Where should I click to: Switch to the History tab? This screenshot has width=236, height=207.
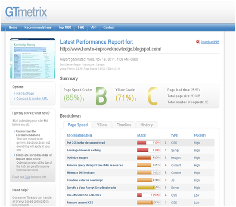point(146,125)
